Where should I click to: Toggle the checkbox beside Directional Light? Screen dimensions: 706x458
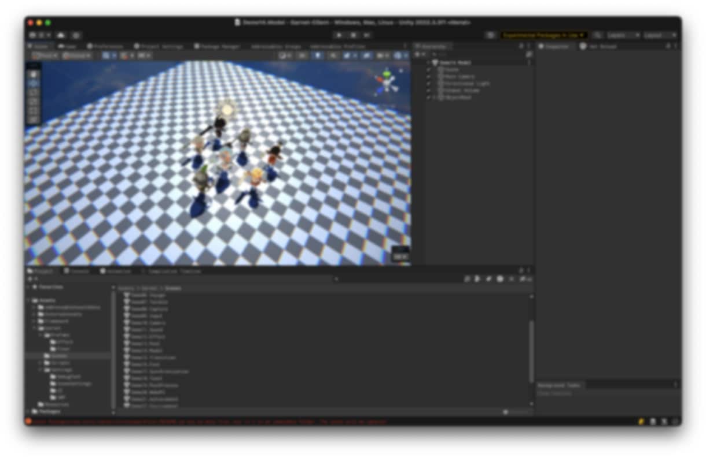(429, 83)
